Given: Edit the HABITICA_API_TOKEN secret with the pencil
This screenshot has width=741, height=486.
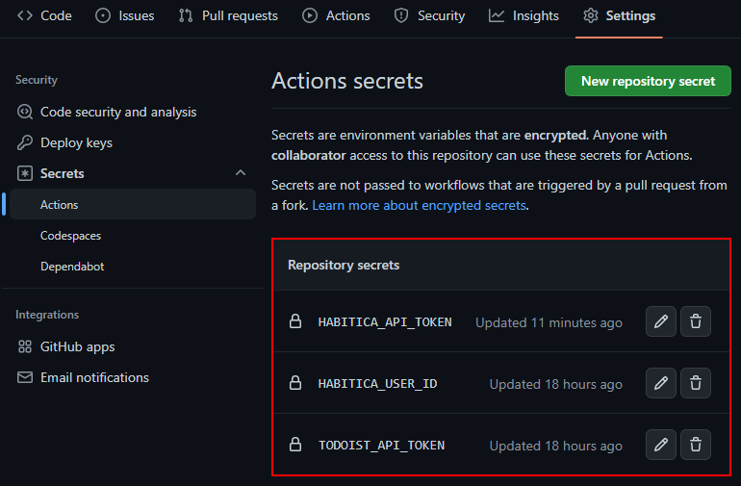Looking at the screenshot, I should [x=661, y=321].
